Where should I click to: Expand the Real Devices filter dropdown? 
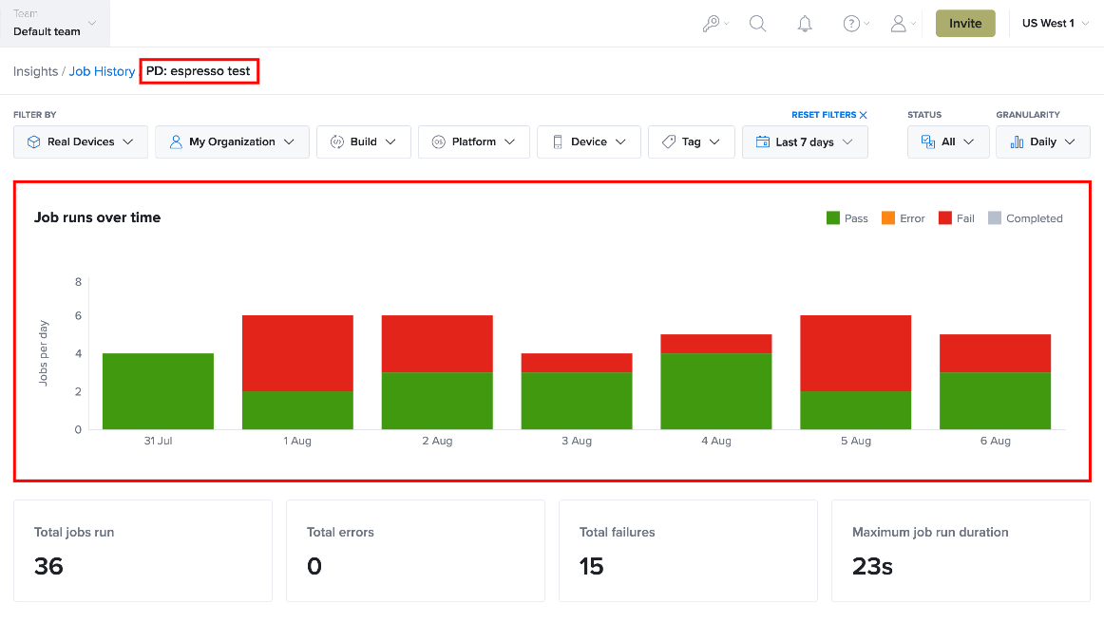[x=80, y=141]
